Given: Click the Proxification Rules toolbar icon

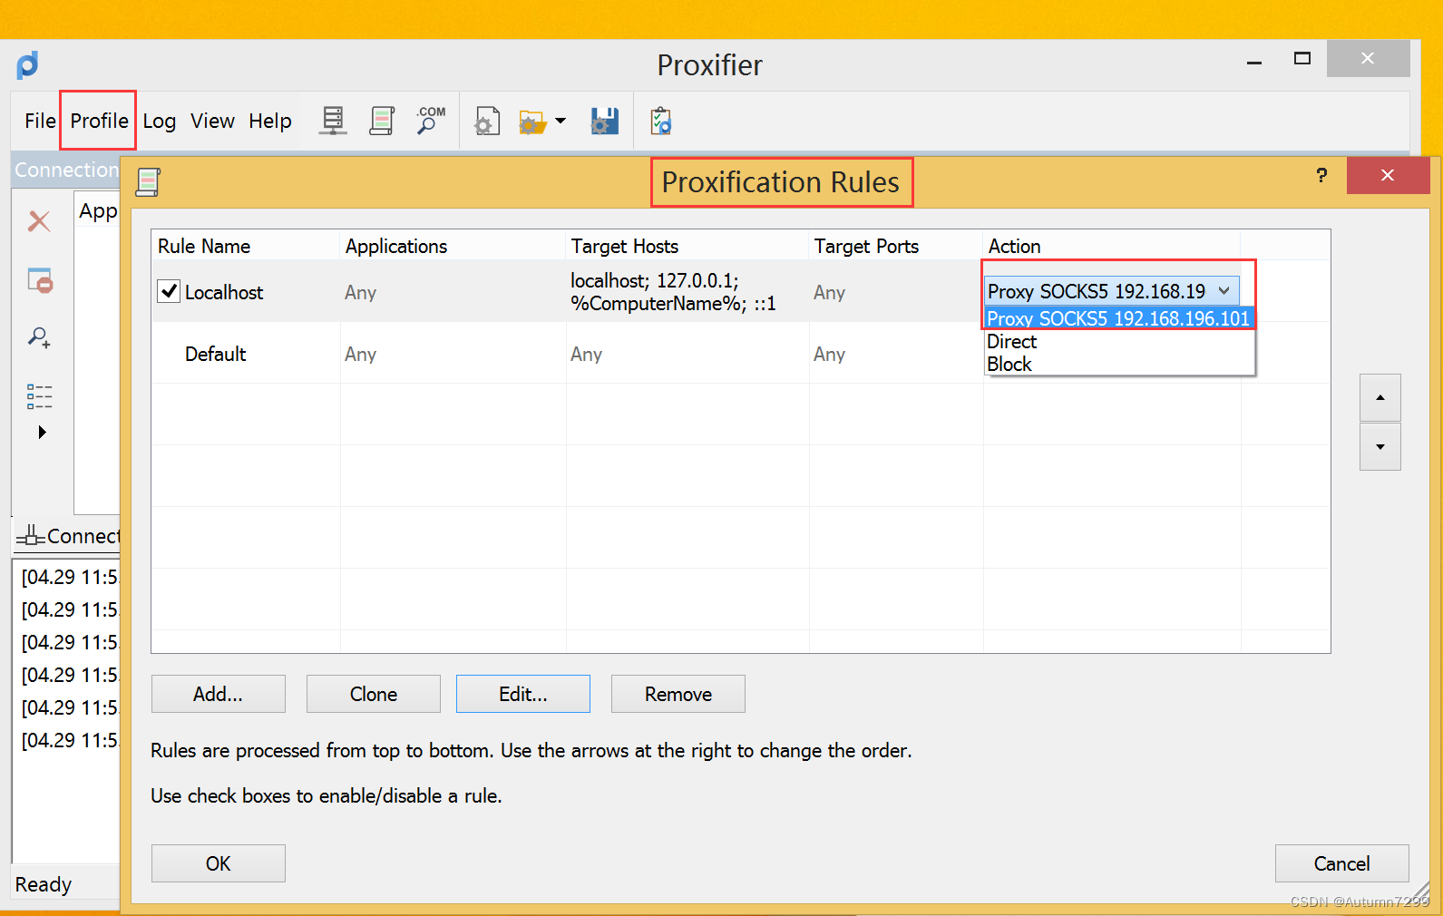Looking at the screenshot, I should (x=382, y=121).
